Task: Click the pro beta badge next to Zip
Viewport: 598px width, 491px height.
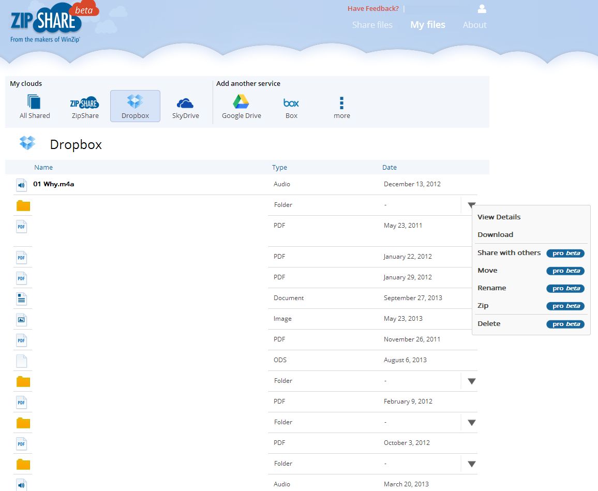Action: tap(565, 306)
